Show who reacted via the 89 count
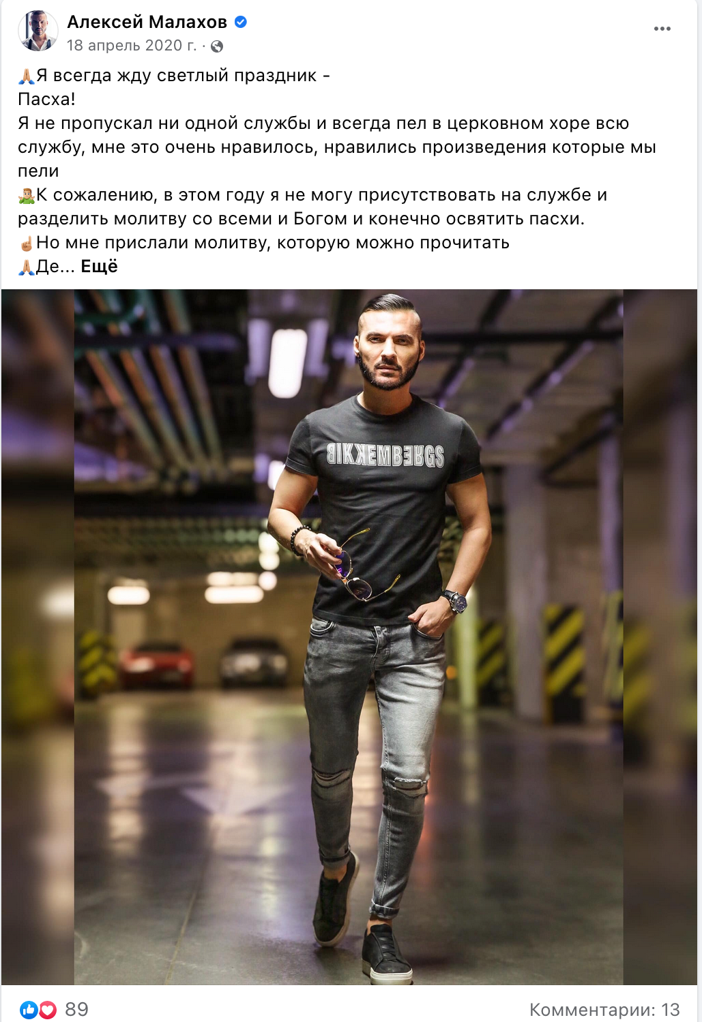Viewport: 702px width, 1022px height. pos(76,1010)
